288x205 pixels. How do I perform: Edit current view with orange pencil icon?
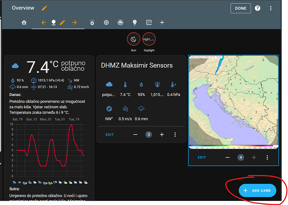pos(63,22)
